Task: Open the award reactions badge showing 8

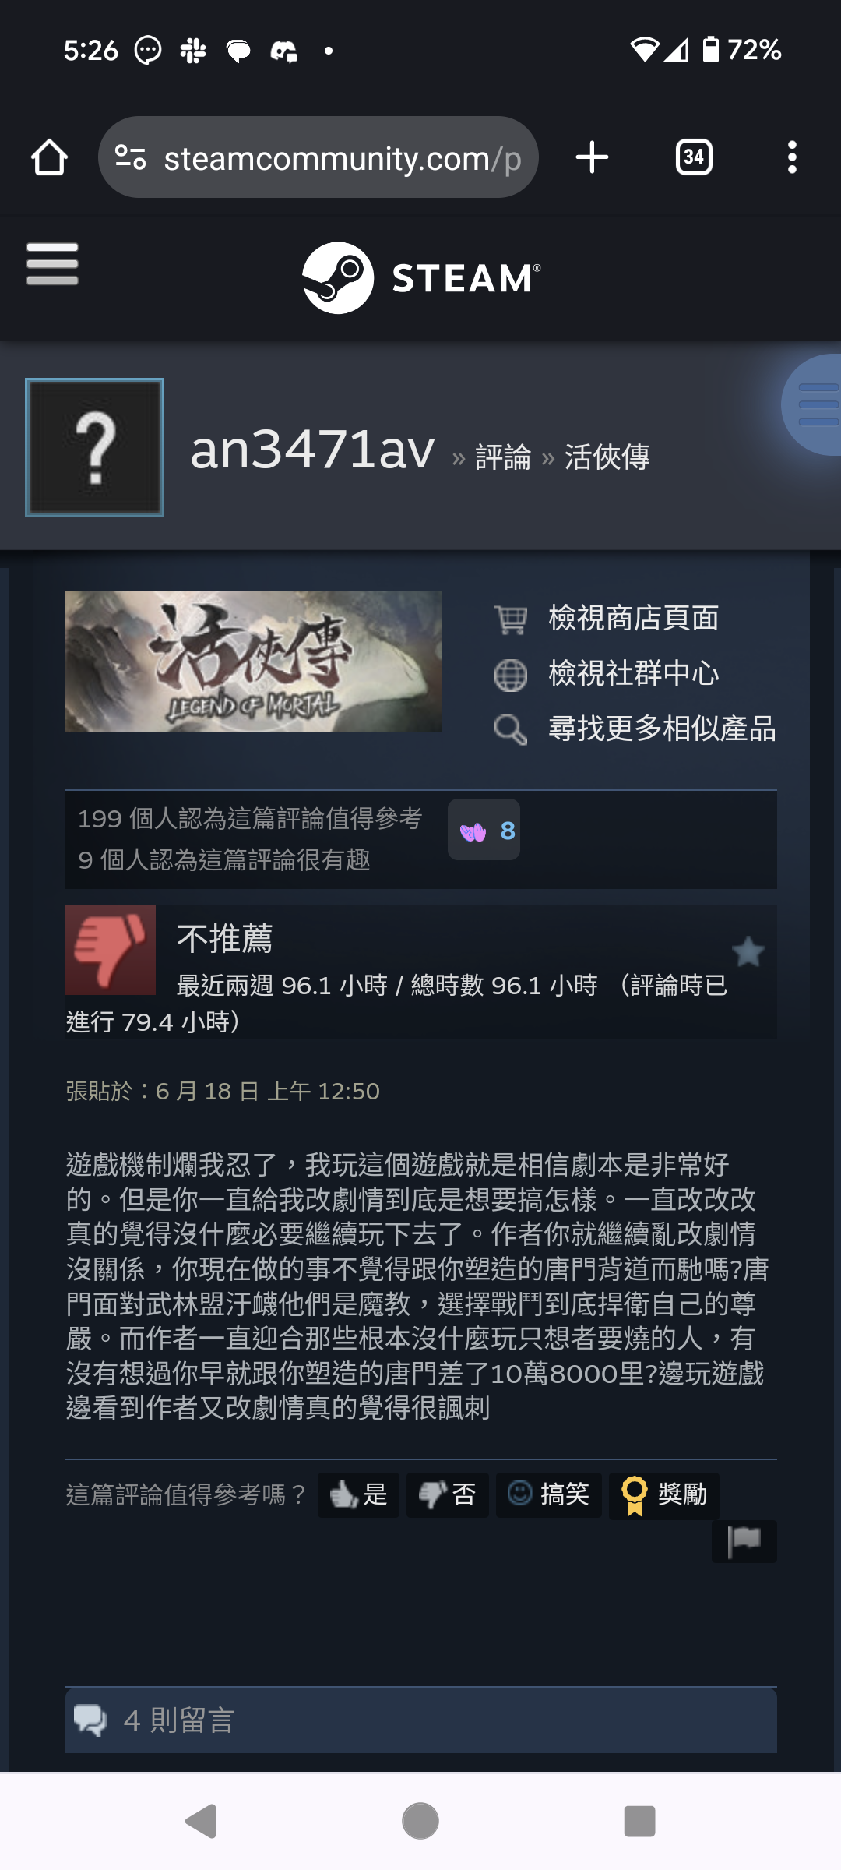Action: pyautogui.click(x=484, y=830)
